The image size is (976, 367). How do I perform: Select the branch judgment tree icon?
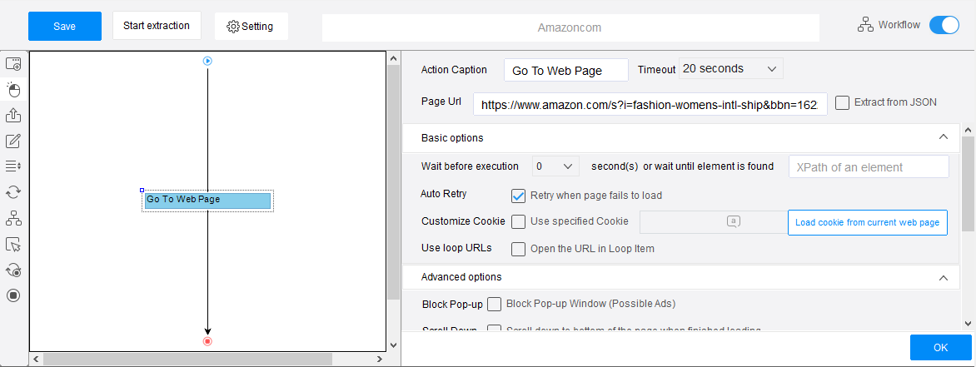[13, 218]
